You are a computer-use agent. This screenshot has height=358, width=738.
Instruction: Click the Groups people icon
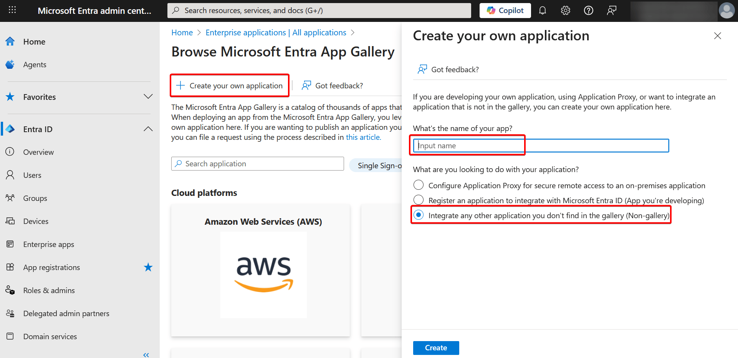click(10, 198)
